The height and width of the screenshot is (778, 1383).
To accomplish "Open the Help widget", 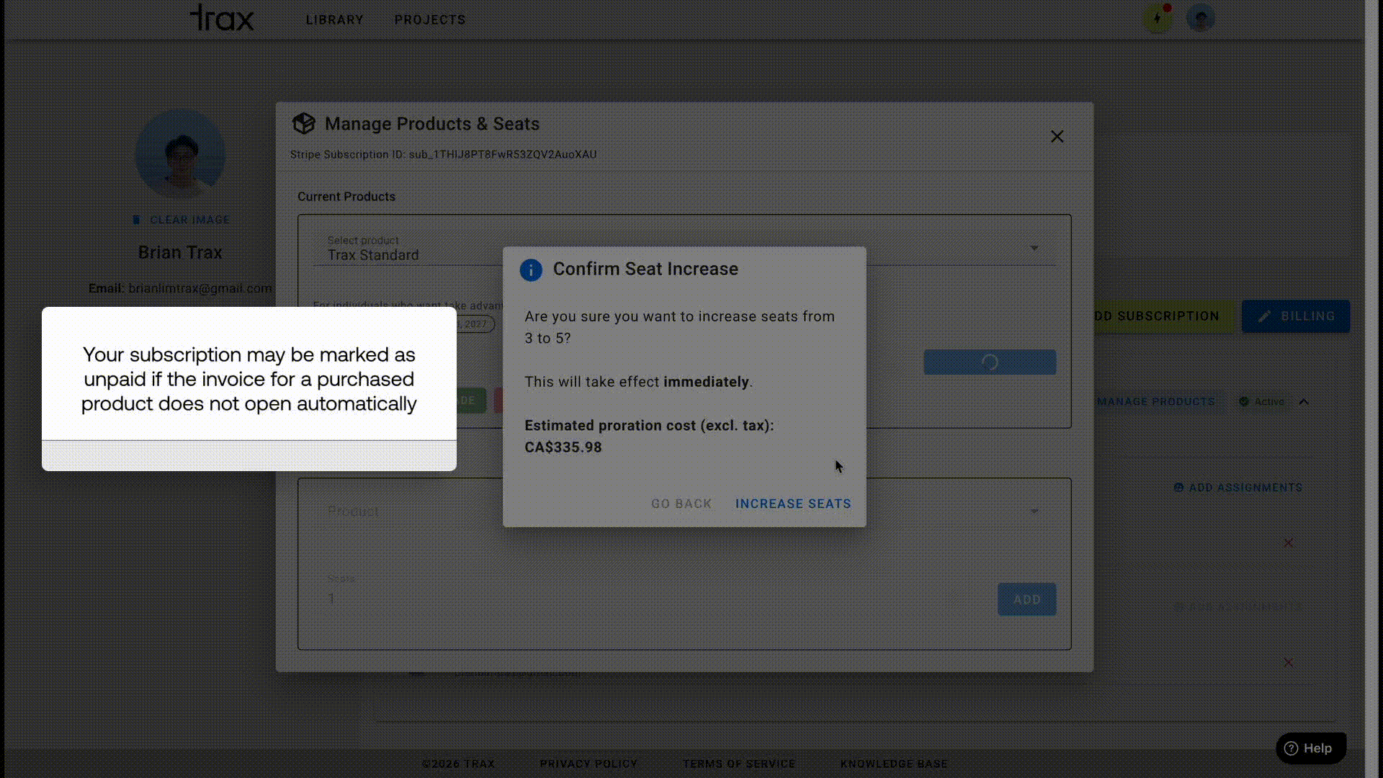I will point(1310,748).
